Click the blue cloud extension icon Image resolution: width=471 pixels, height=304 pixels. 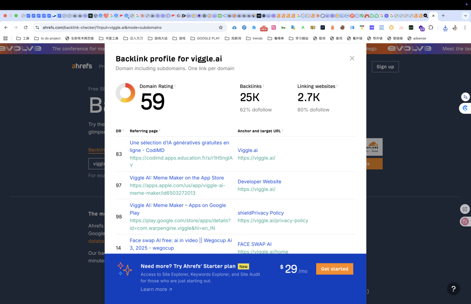point(234,27)
